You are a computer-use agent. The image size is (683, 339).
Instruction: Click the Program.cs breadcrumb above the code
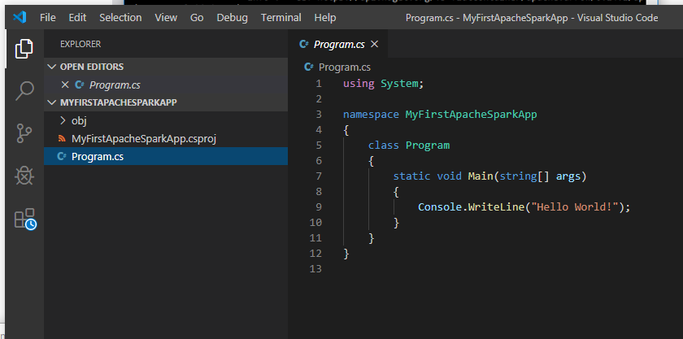[345, 67]
